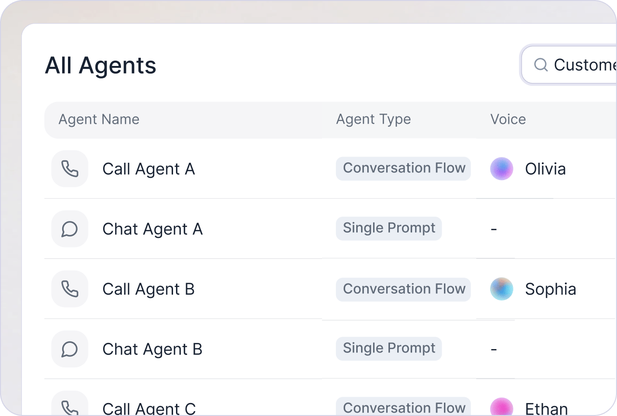The width and height of the screenshot is (617, 416).
Task: Click the chat bubble icon for Chat Agent A
Action: click(x=70, y=229)
